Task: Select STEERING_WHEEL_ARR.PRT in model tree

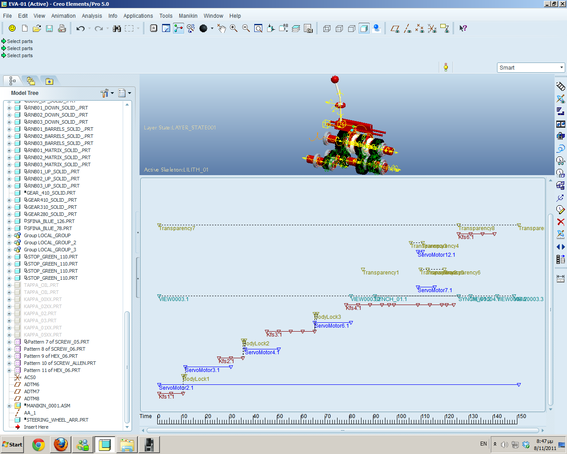Action: pos(57,420)
